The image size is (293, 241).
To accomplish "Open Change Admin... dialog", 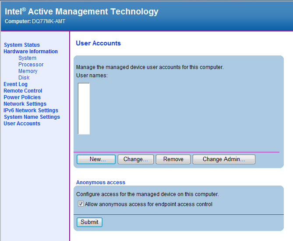I will (x=224, y=159).
